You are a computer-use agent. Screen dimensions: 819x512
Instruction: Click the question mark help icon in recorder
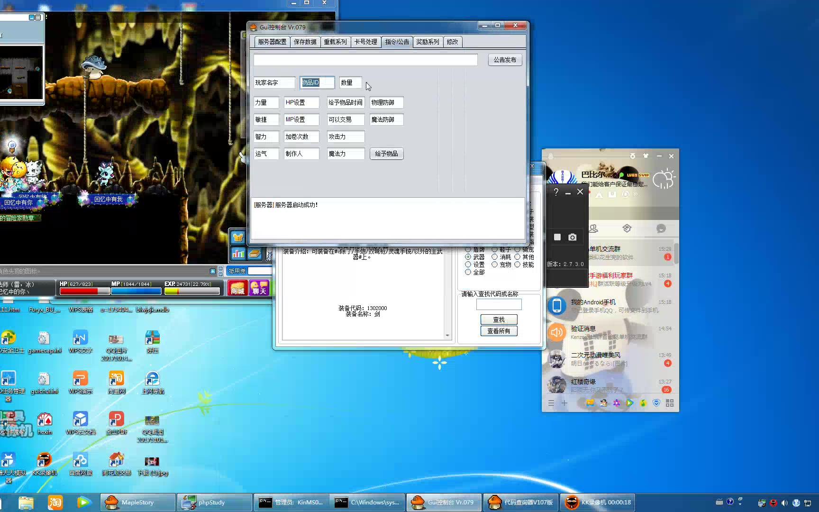[556, 192]
